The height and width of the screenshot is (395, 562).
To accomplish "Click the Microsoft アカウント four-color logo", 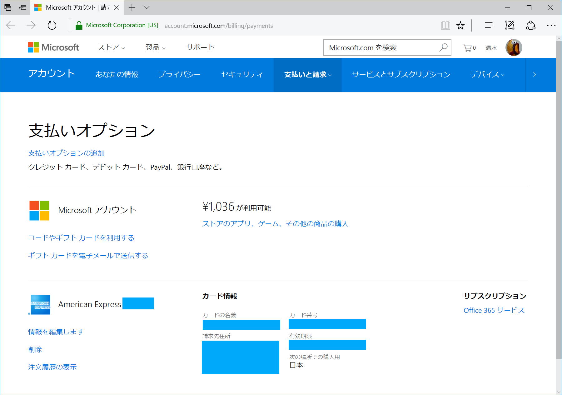I will coord(39,210).
